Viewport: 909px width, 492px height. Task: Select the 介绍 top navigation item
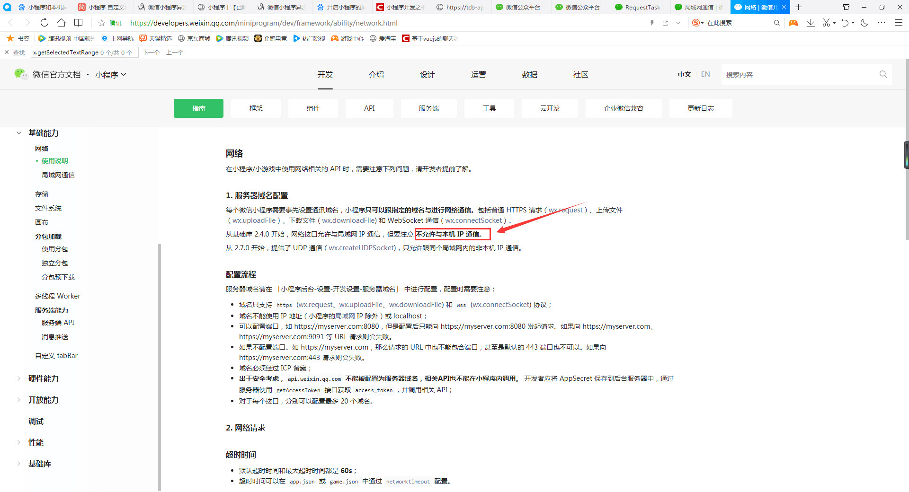click(376, 74)
